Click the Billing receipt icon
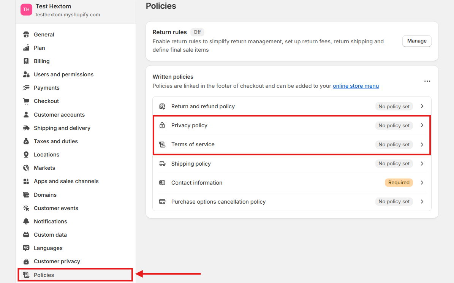This screenshot has width=454, height=283. coord(26,61)
